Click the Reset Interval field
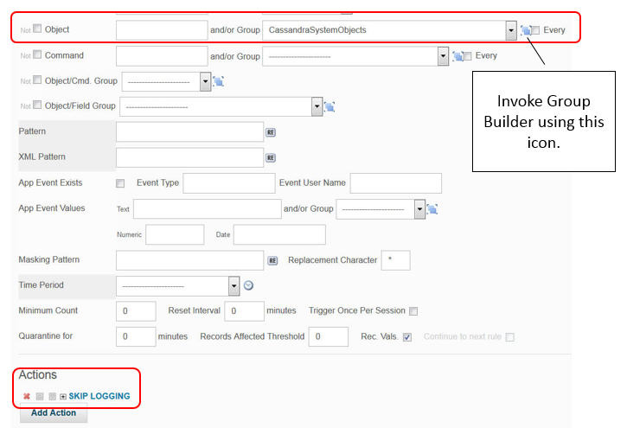 (245, 311)
